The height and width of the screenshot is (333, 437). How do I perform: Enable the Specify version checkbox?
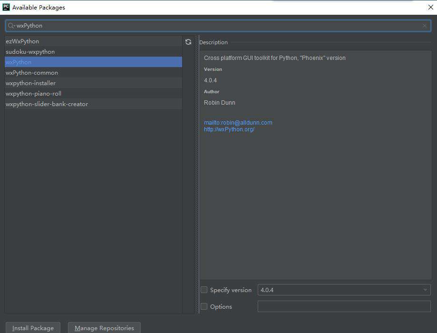pyautogui.click(x=204, y=290)
